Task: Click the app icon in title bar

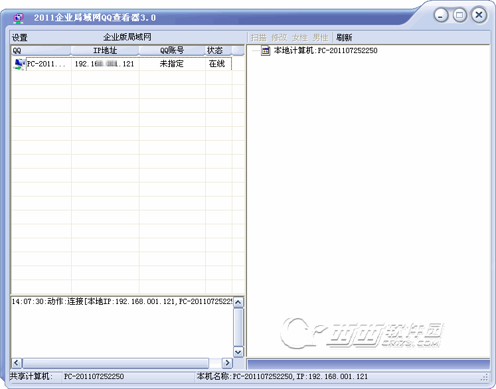Action: (19, 18)
